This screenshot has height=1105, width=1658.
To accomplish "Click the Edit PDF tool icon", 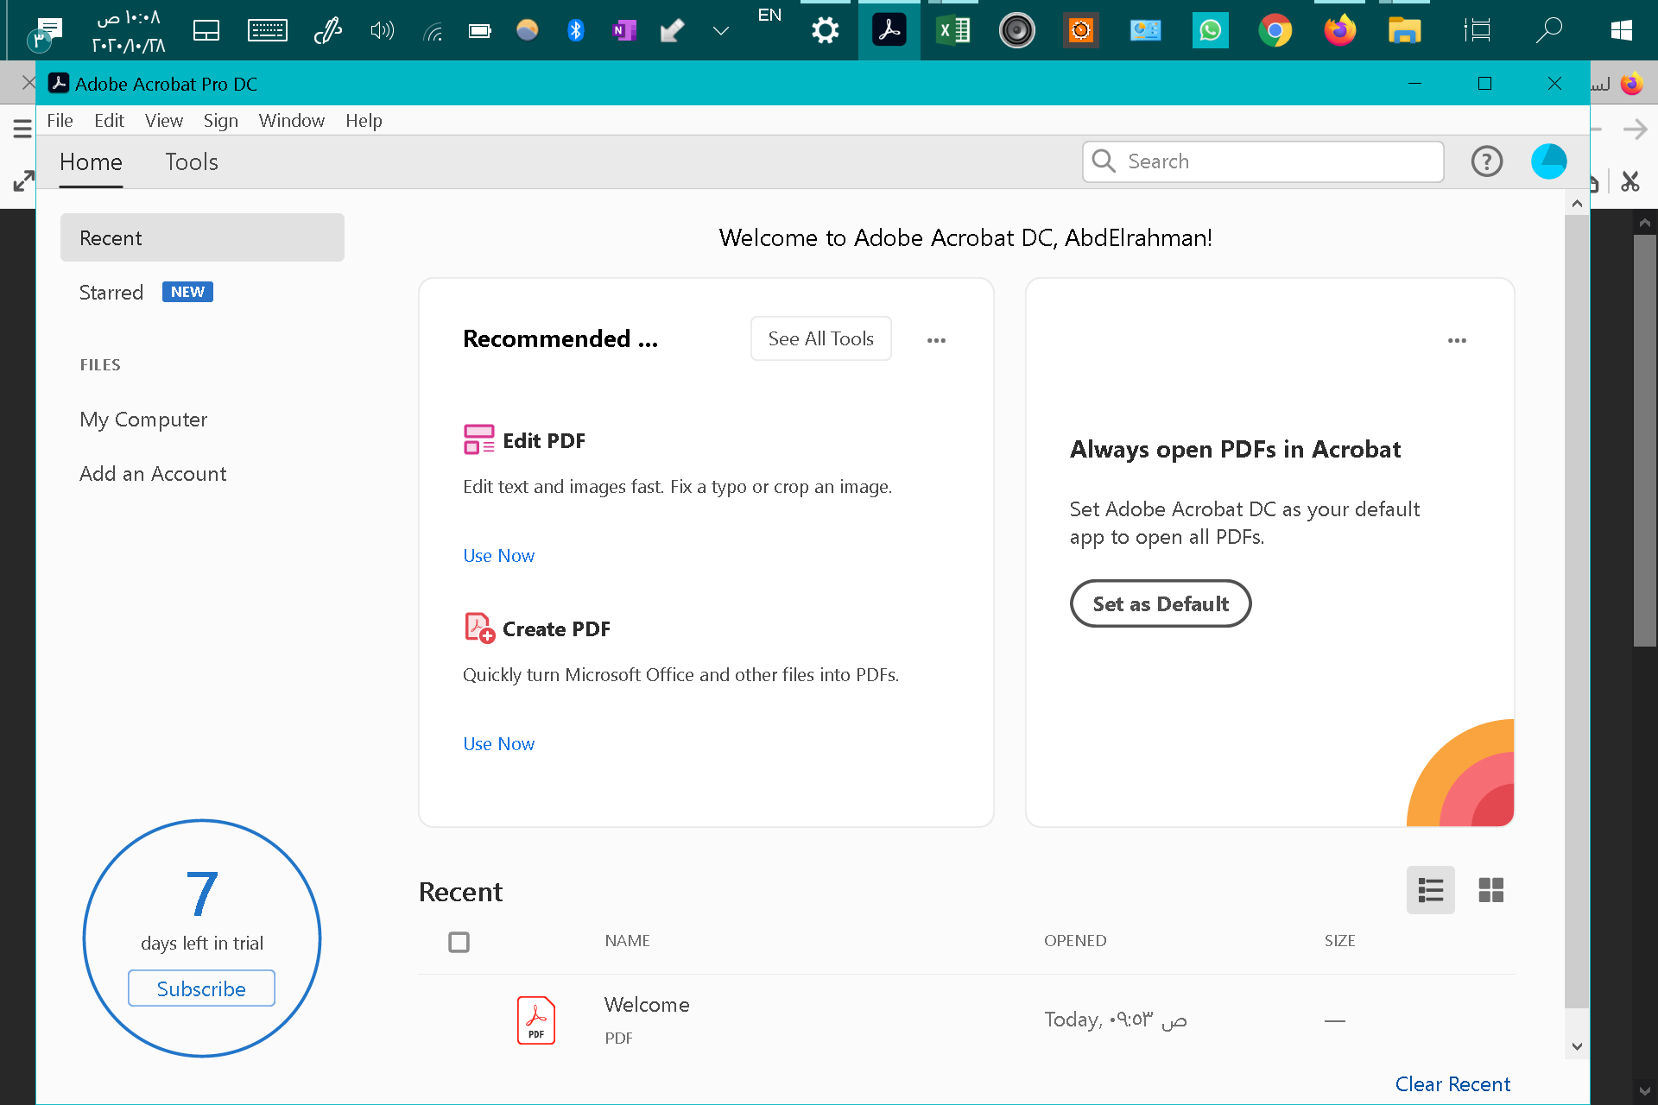I will (478, 439).
